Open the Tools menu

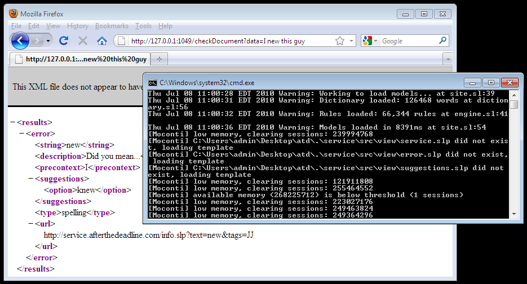pos(143,26)
